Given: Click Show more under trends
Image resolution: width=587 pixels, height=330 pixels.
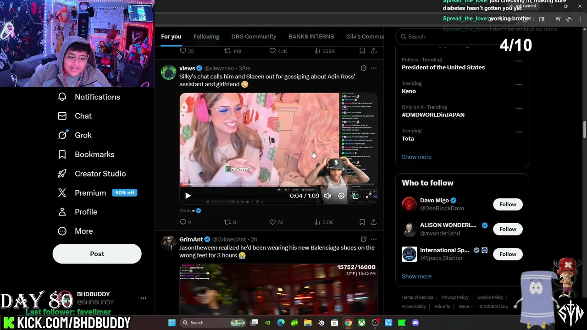Looking at the screenshot, I should point(416,157).
